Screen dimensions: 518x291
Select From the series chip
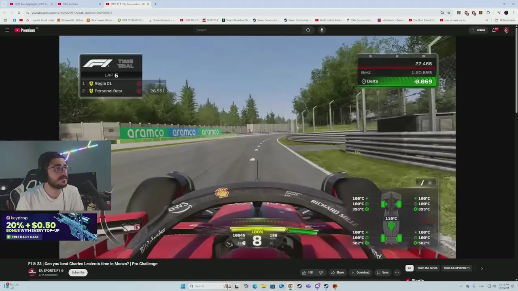[427, 268]
